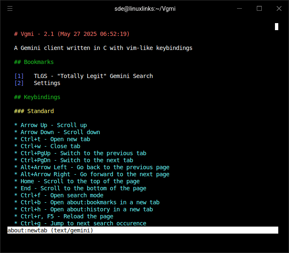Select the 'Ctrl+t - Open new tab' line
This screenshot has width=289, height=253.
tap(52, 139)
